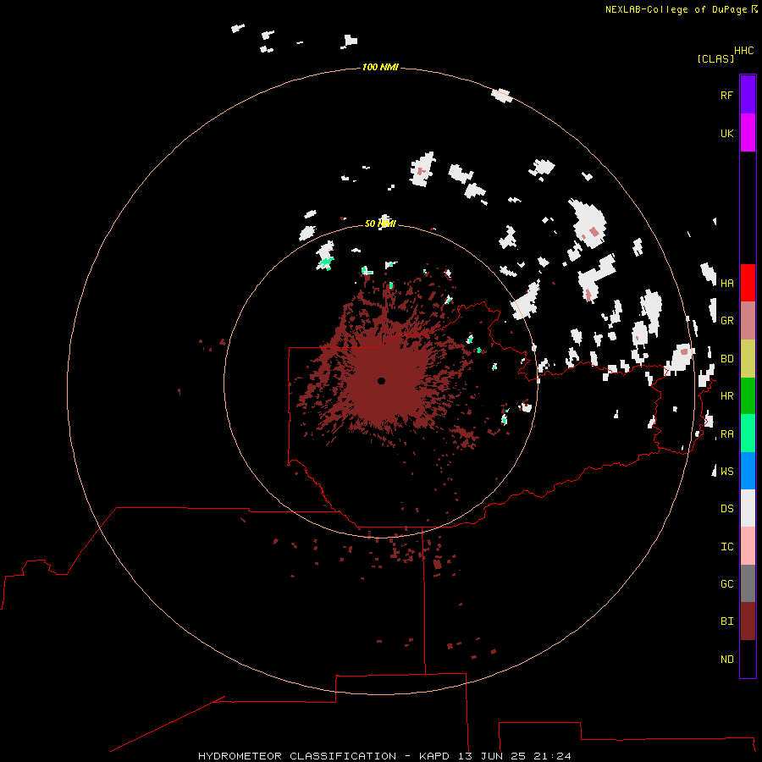Pick the RA bright green legend swatch
762x762 pixels.
click(x=748, y=433)
